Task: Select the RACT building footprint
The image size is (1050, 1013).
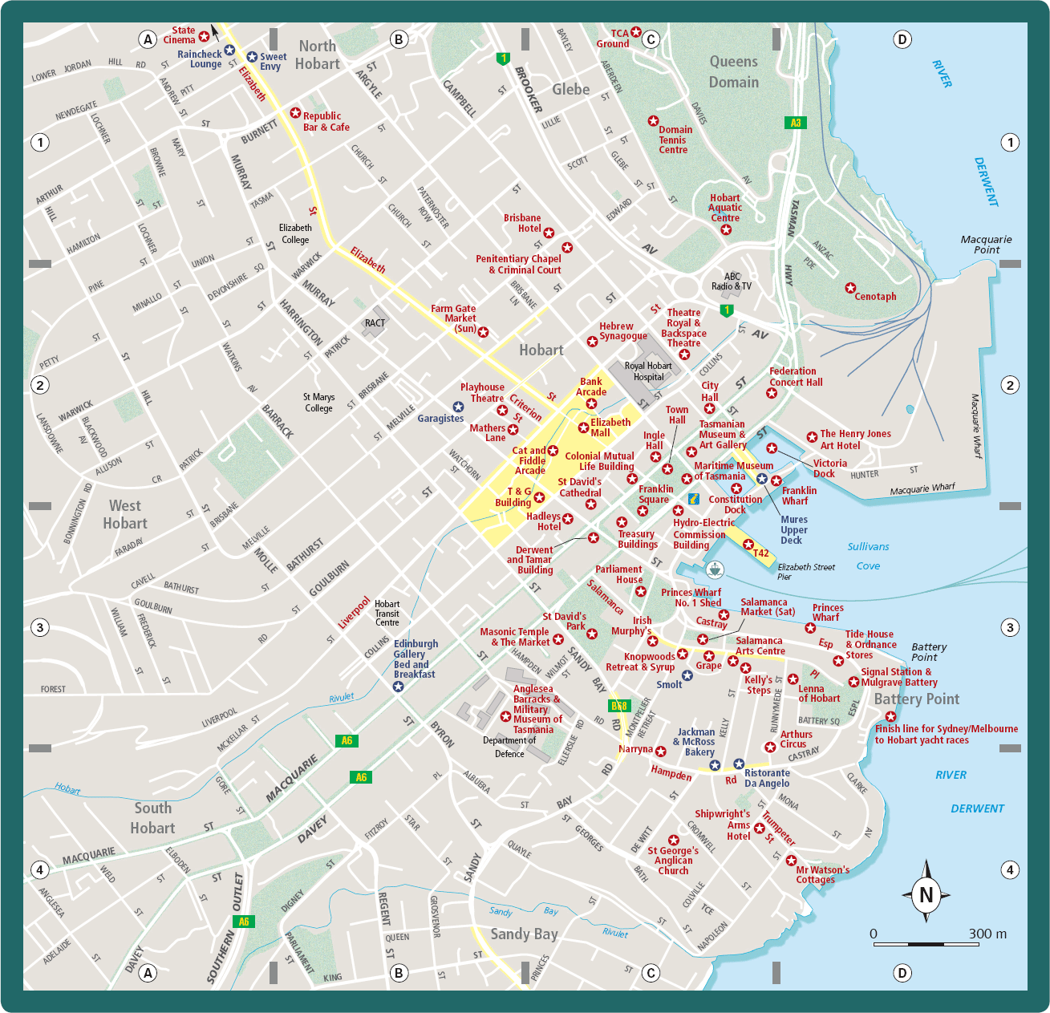Action: point(375,323)
